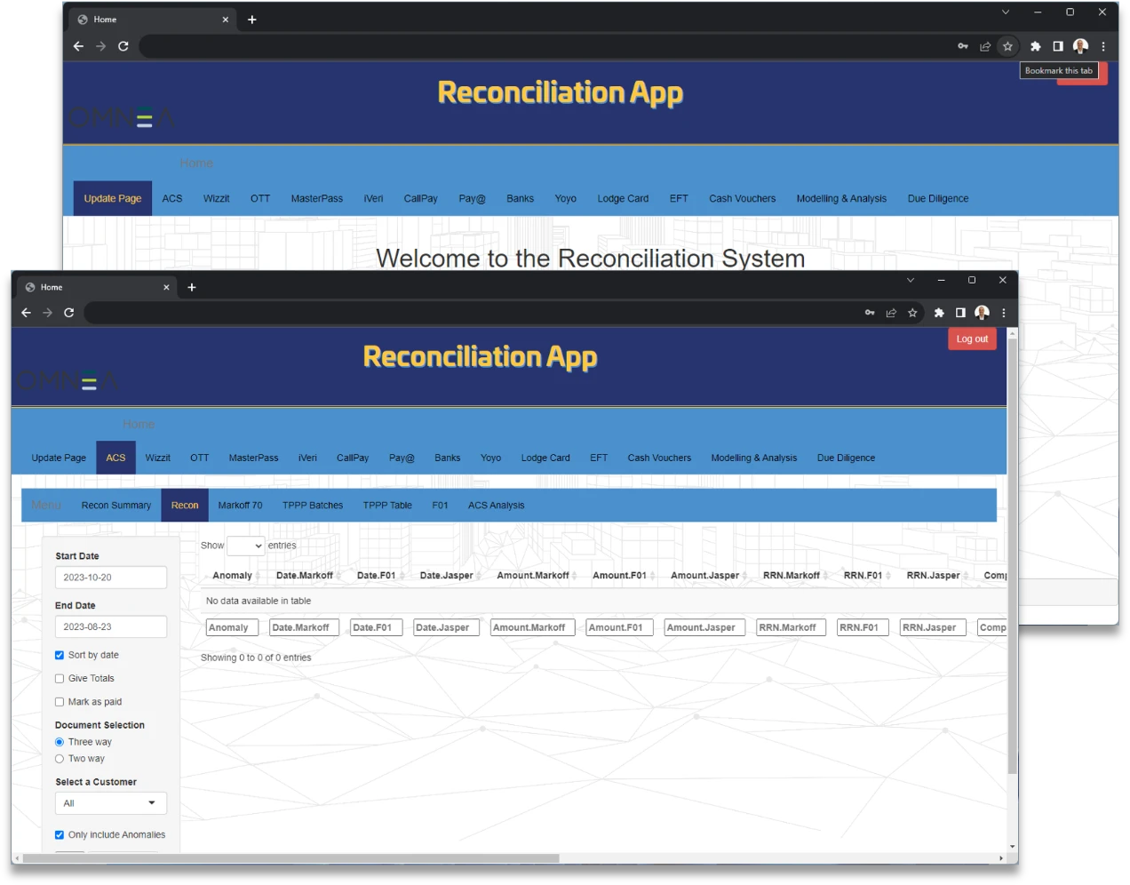Close the Home tab in front window

[x=166, y=287]
